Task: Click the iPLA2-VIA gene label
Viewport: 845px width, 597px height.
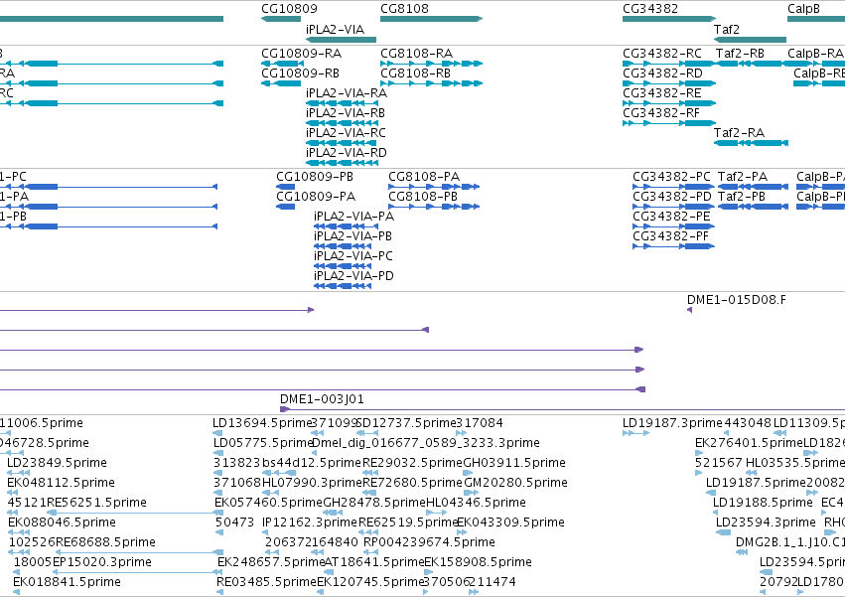Action: tap(335, 29)
